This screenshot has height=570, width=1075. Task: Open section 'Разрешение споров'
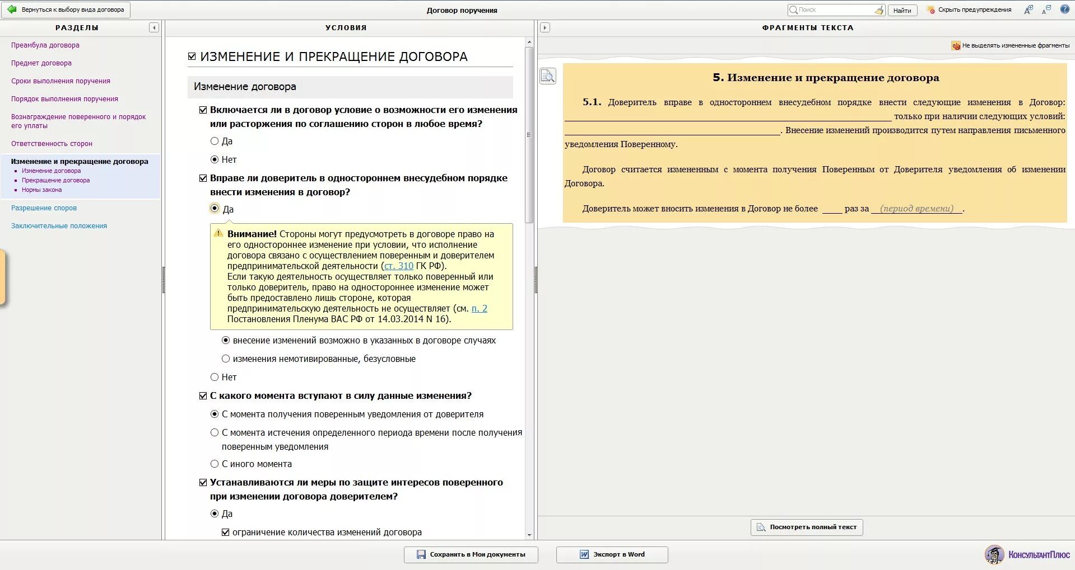(44, 208)
